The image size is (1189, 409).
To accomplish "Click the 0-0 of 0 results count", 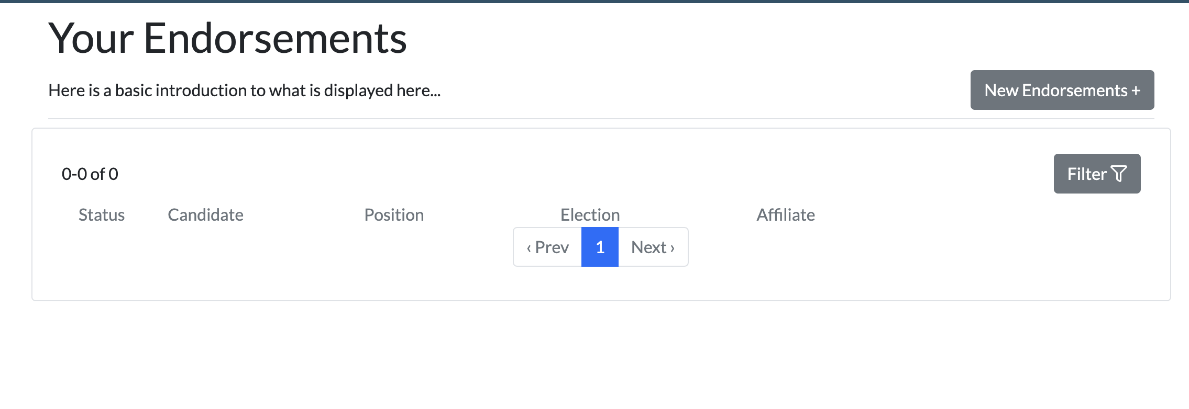I will [x=90, y=174].
